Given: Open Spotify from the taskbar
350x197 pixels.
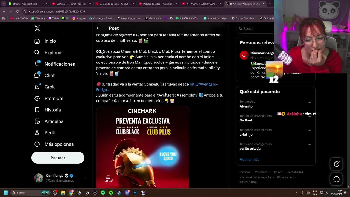Looking at the screenshot, I should click(103, 193).
